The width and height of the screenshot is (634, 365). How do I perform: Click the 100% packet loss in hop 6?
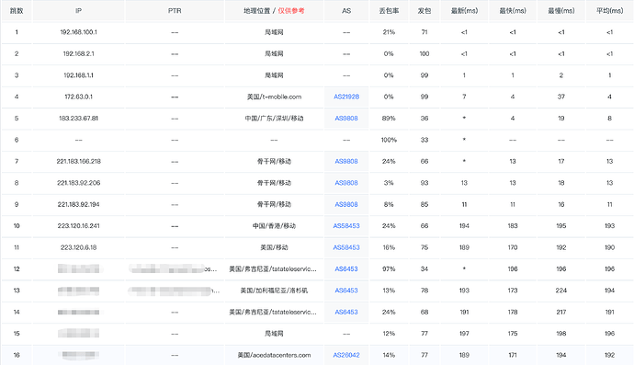pos(389,140)
